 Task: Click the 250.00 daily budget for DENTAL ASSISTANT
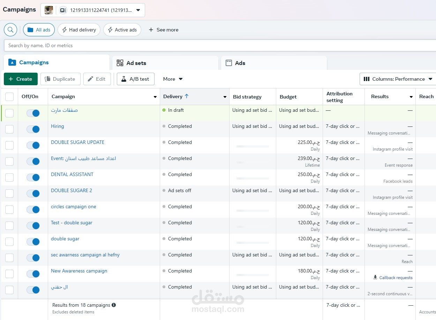point(309,174)
